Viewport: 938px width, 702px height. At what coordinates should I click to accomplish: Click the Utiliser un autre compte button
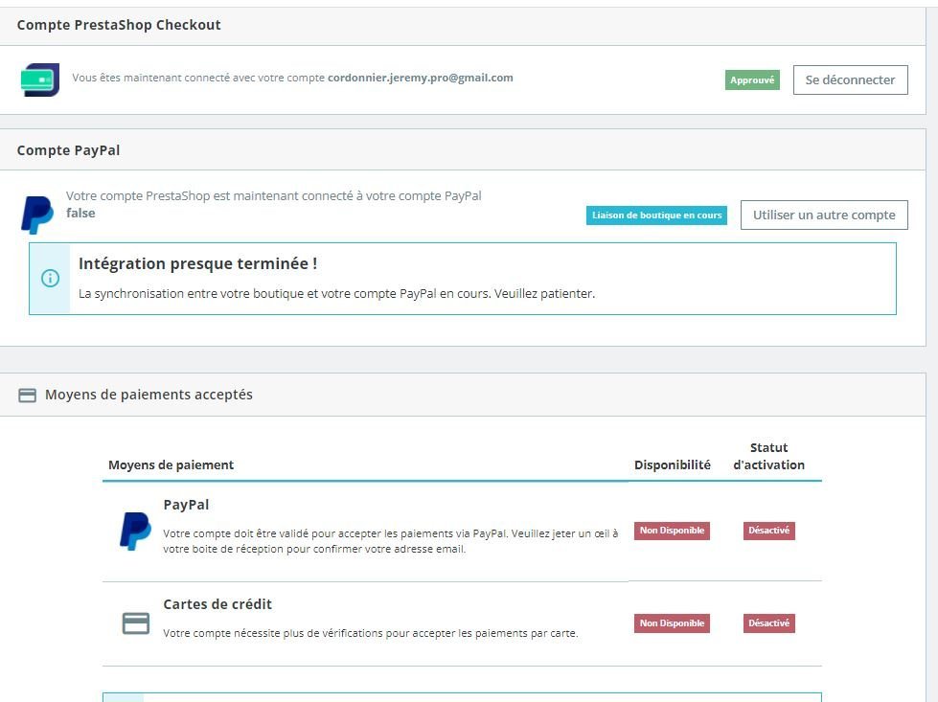pos(824,215)
